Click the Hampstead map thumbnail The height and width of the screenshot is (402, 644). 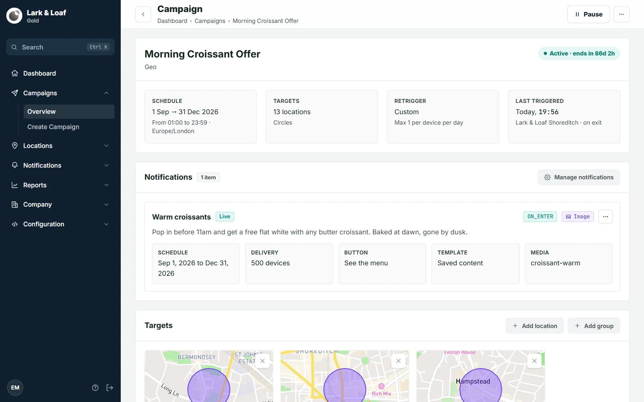(481, 376)
